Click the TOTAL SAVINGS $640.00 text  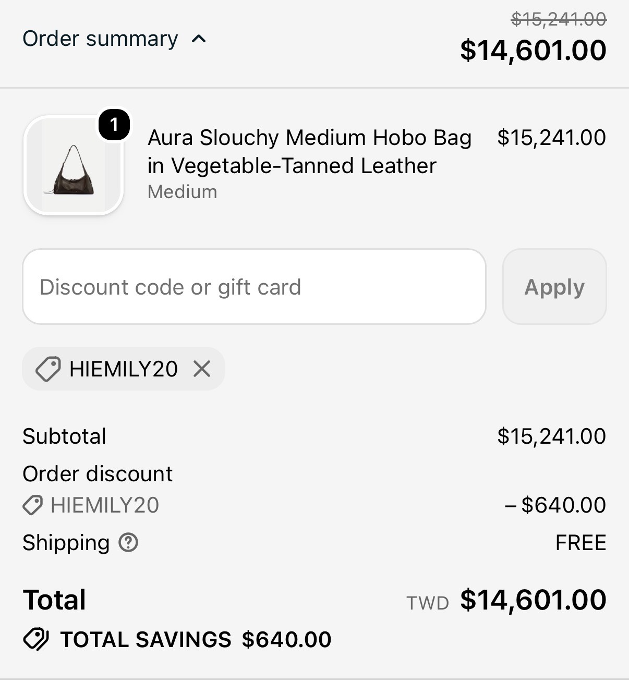coord(196,640)
